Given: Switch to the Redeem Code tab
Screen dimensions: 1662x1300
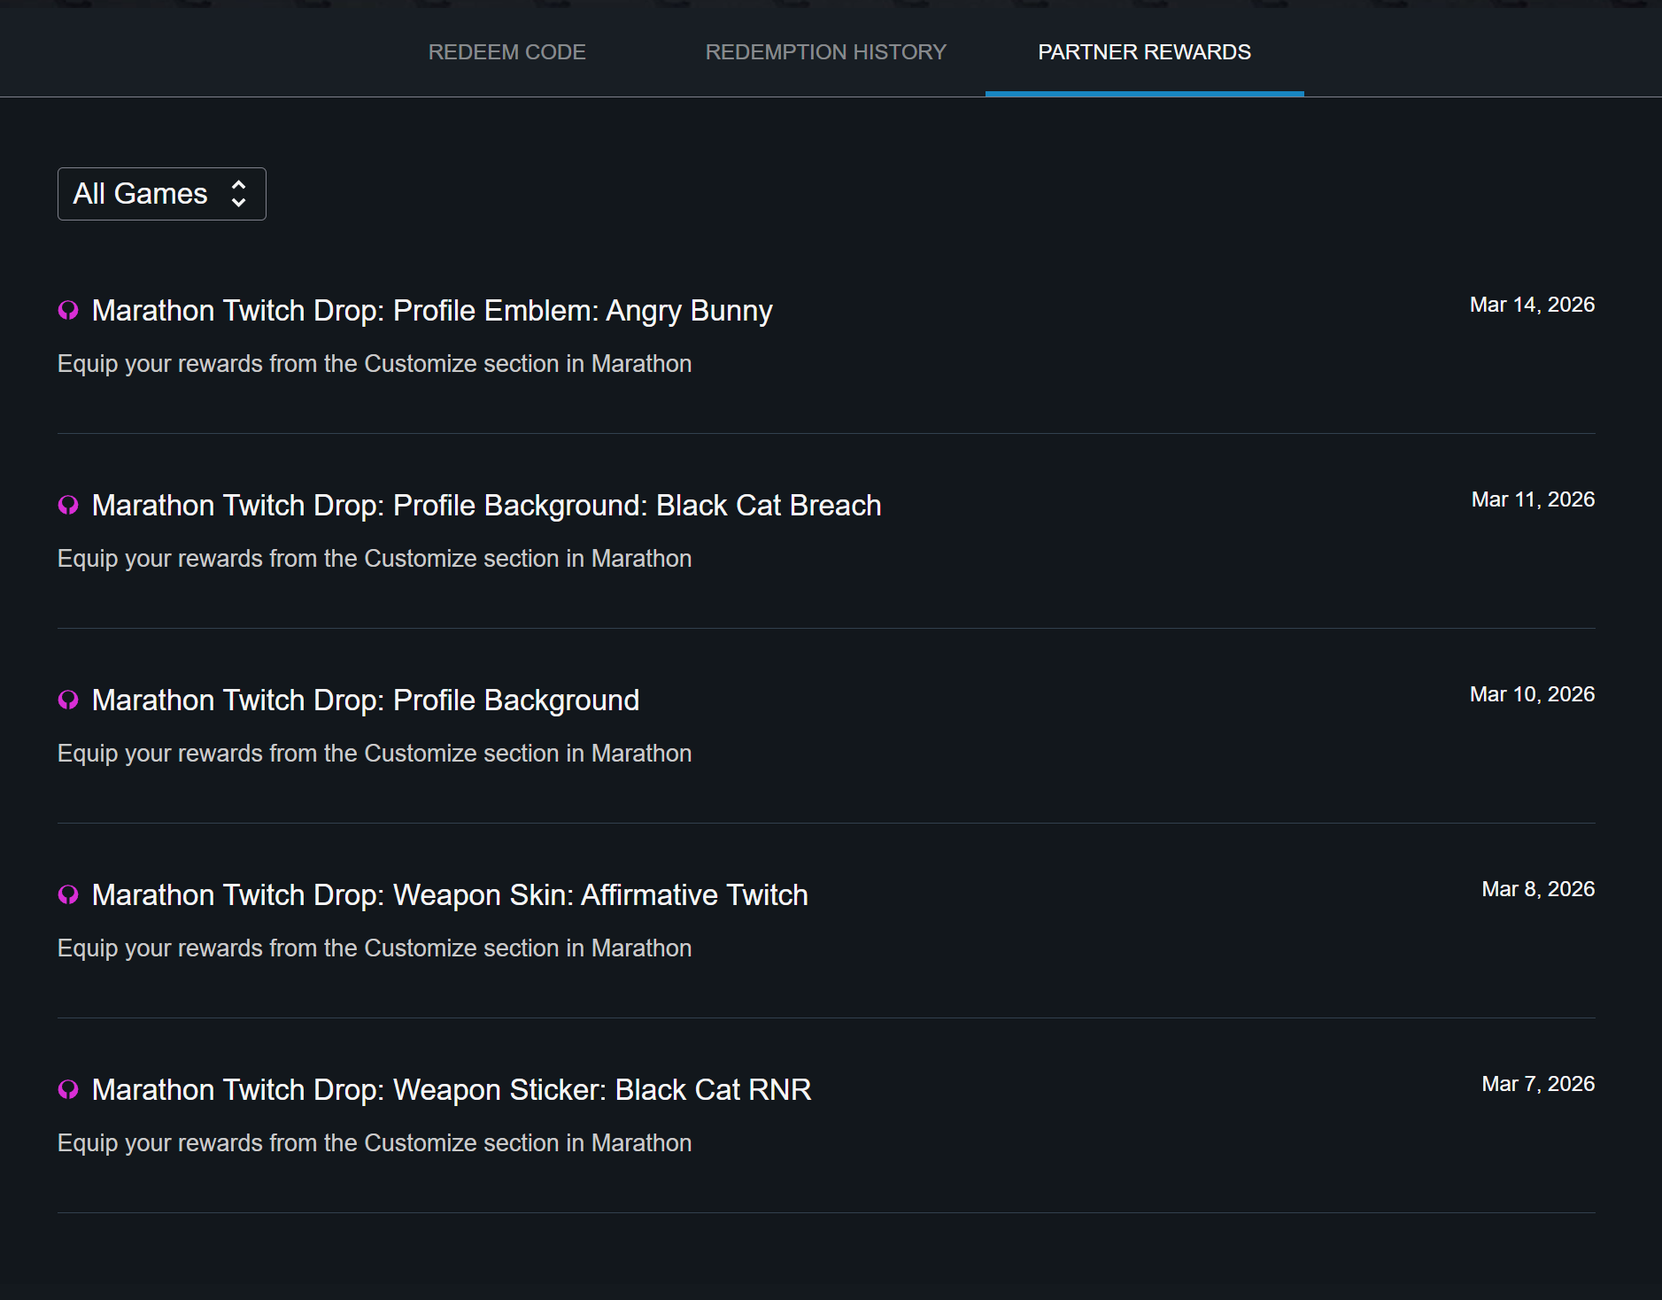Looking at the screenshot, I should pos(506,52).
